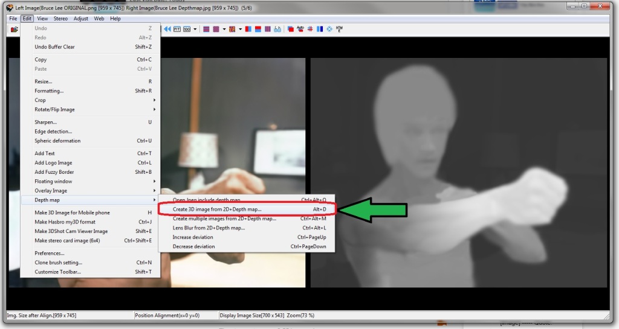
Task: Click the FIT zoom toolbar icon
Action: click(x=177, y=29)
